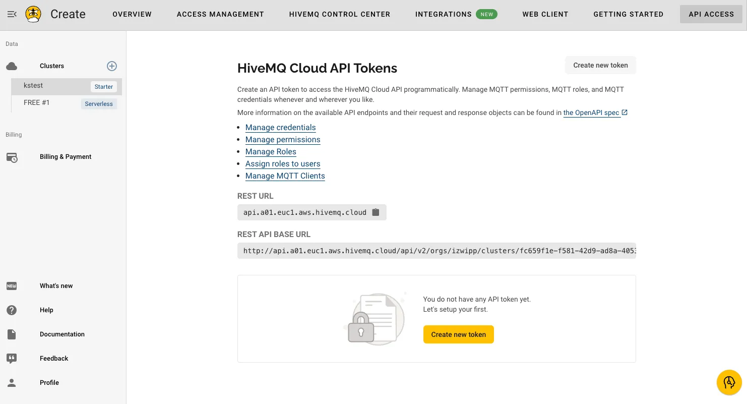Open the Web Client tab
The height and width of the screenshot is (404, 747).
[x=545, y=14]
